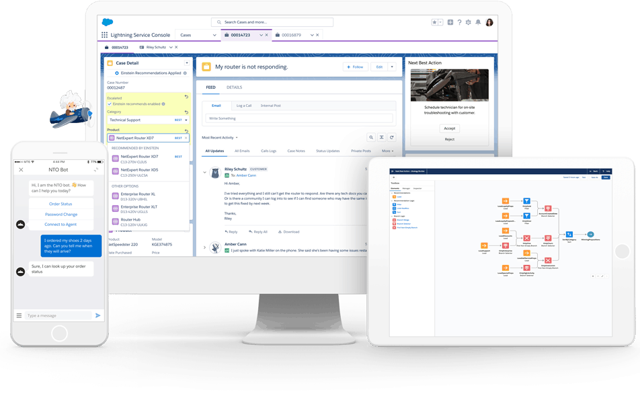Open the Favorites star icon
Screen dimensions: 640x394
click(x=435, y=22)
